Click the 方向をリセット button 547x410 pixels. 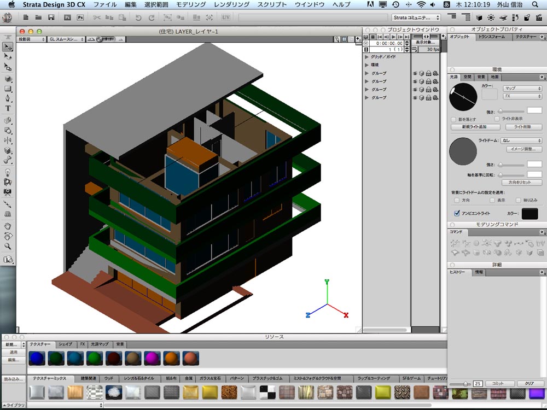[521, 183]
